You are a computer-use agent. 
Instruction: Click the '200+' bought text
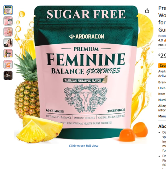162,45
